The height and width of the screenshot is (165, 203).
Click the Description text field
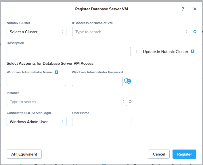point(69,52)
